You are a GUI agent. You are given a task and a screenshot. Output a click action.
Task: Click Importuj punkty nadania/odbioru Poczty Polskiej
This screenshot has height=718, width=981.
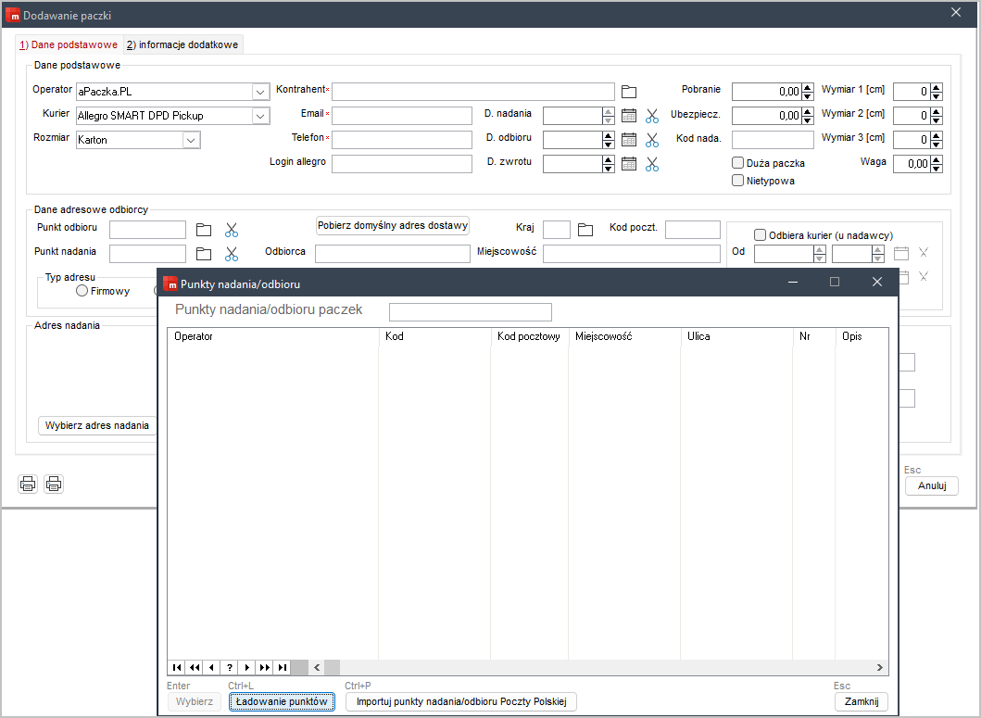(461, 701)
